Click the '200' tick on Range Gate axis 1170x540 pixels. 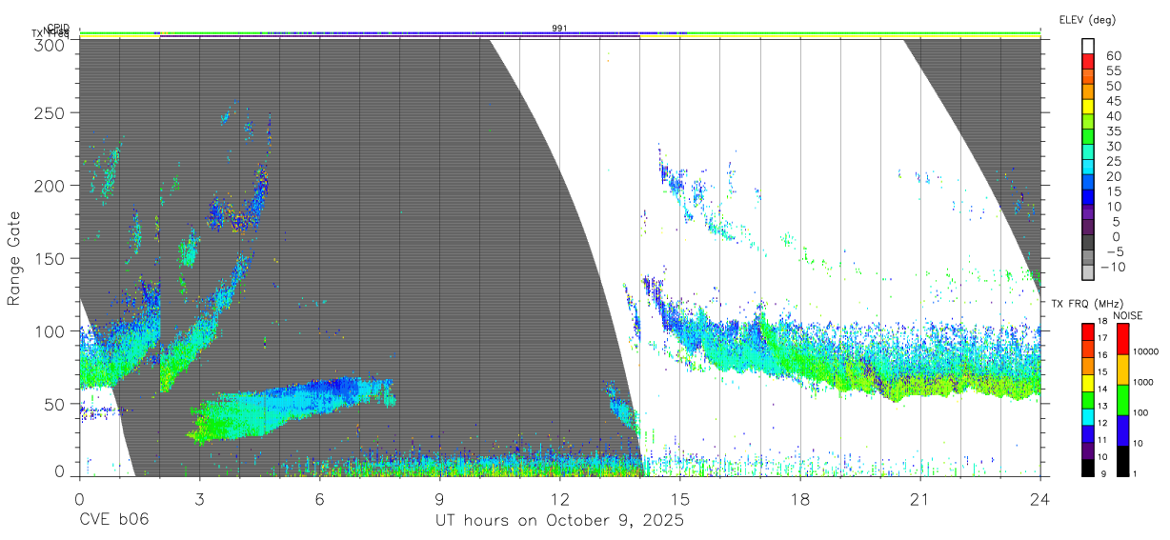[51, 186]
